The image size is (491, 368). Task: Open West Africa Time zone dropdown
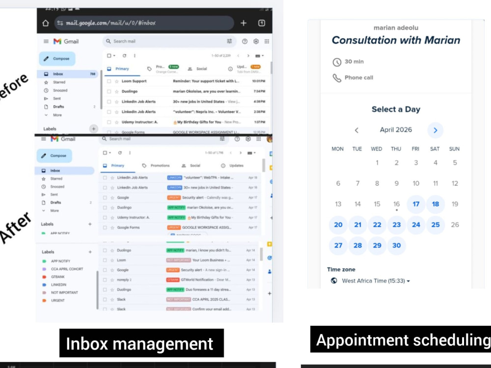[x=376, y=281]
